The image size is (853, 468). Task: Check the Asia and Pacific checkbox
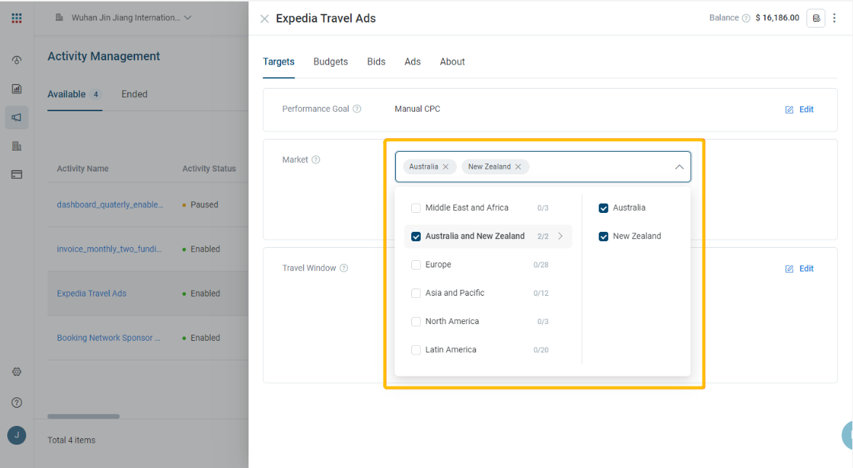click(416, 293)
